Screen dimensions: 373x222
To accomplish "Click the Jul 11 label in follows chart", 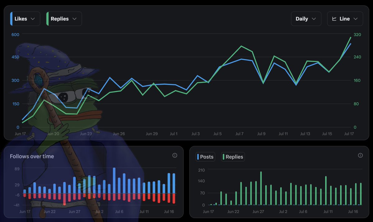I will point(144,212).
